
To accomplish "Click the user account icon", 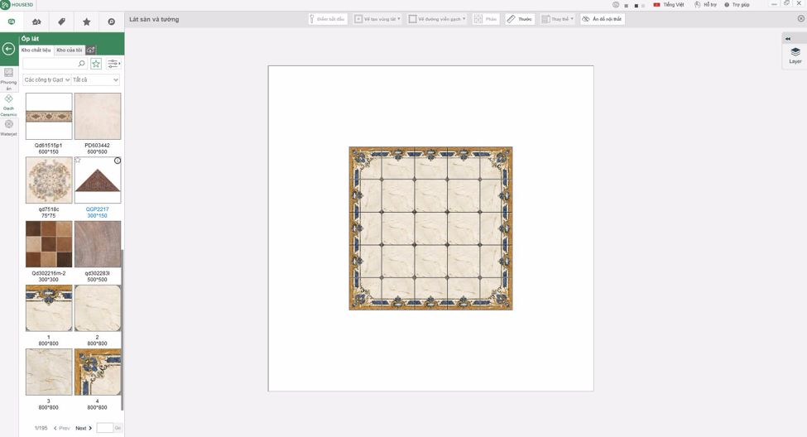I will (x=616, y=5).
